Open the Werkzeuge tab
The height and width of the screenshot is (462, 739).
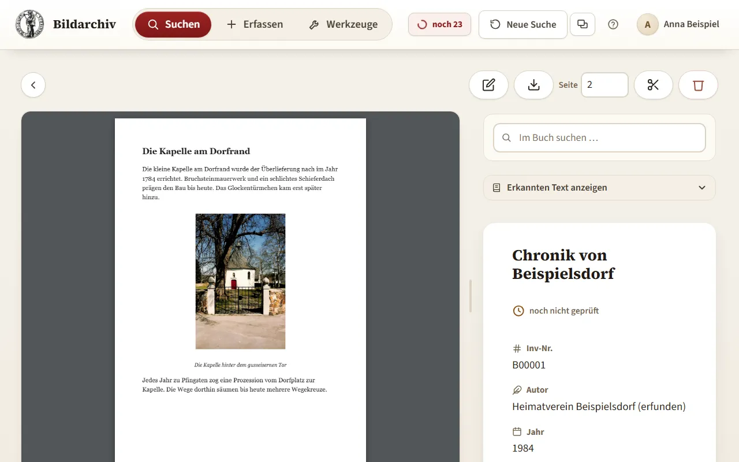pos(344,24)
